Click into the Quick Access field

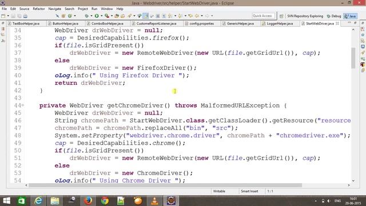(263, 16)
